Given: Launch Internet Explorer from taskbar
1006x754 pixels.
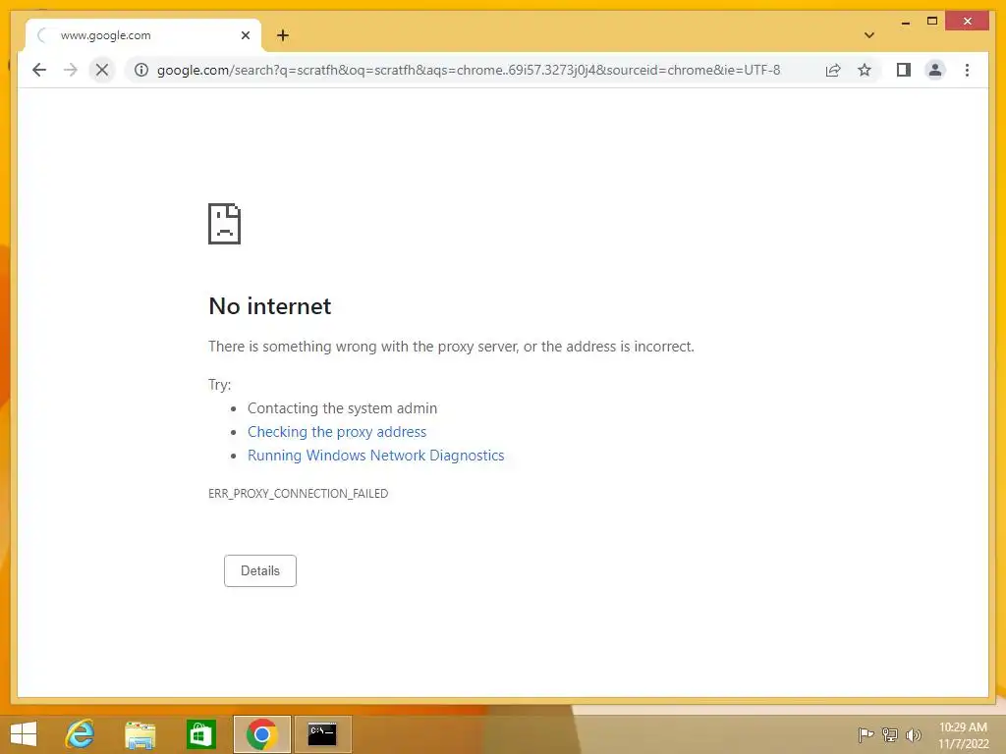Looking at the screenshot, I should tap(80, 734).
